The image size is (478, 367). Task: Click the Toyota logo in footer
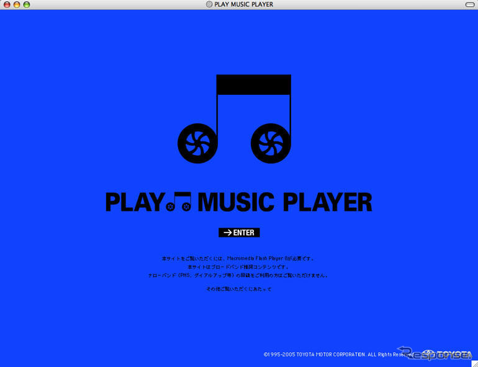[x=447, y=354]
